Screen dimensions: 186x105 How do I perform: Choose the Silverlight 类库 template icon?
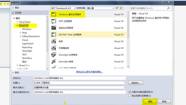click(x=54, y=62)
